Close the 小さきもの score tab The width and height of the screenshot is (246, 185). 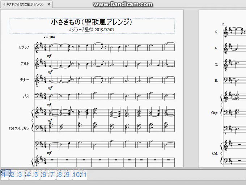click(x=49, y=5)
